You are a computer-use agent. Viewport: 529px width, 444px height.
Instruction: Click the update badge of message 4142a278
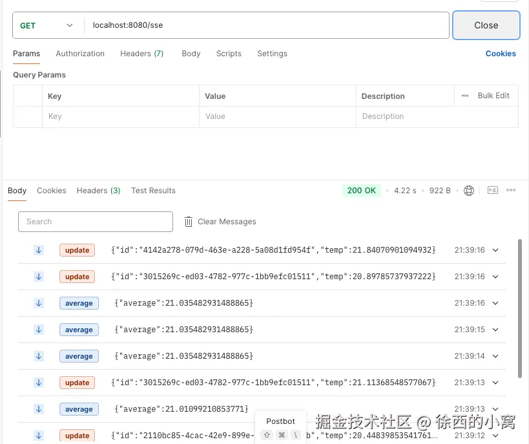78,250
